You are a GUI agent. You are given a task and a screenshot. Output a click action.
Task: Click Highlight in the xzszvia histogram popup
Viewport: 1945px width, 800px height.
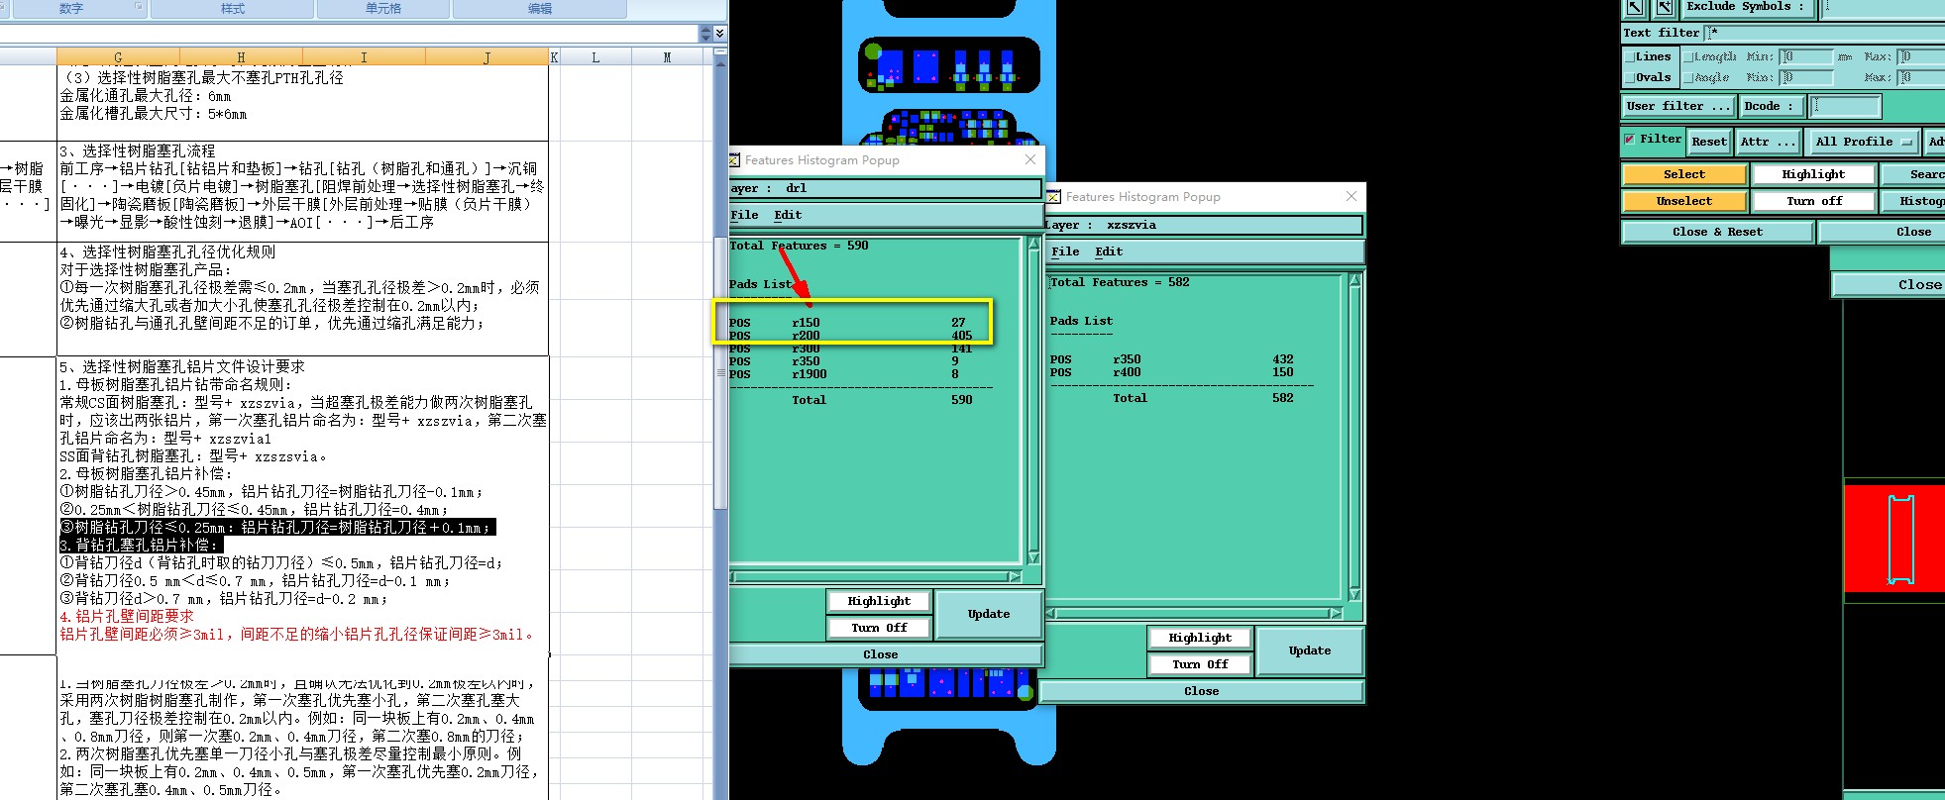1200,638
